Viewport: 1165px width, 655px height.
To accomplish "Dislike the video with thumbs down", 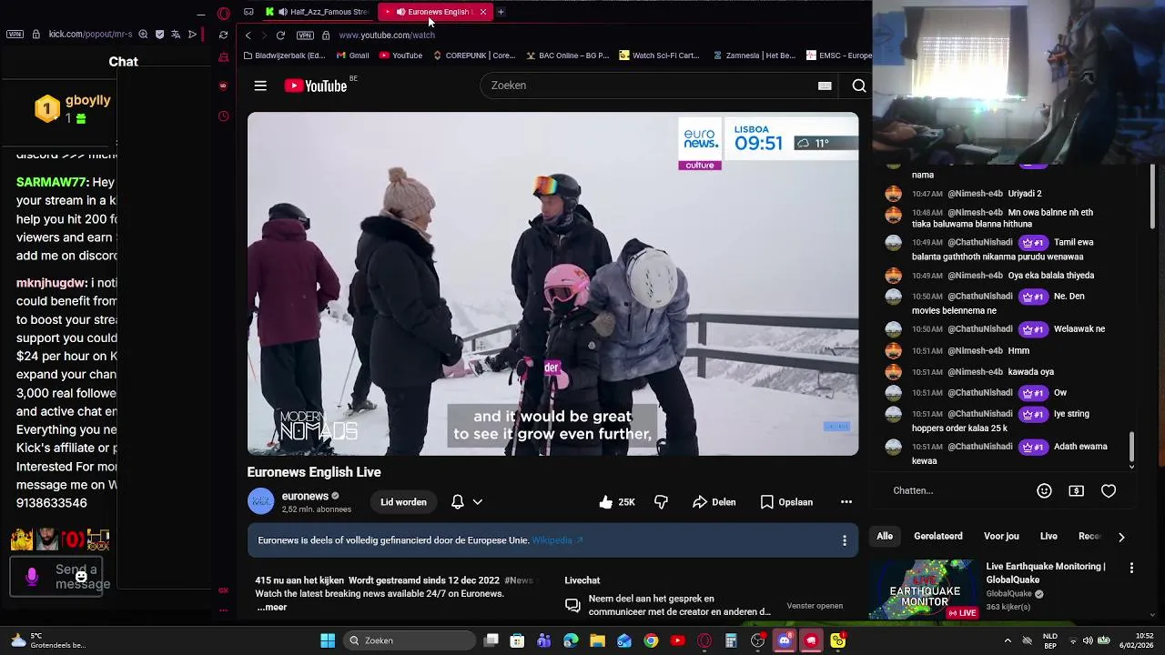I will 661,502.
